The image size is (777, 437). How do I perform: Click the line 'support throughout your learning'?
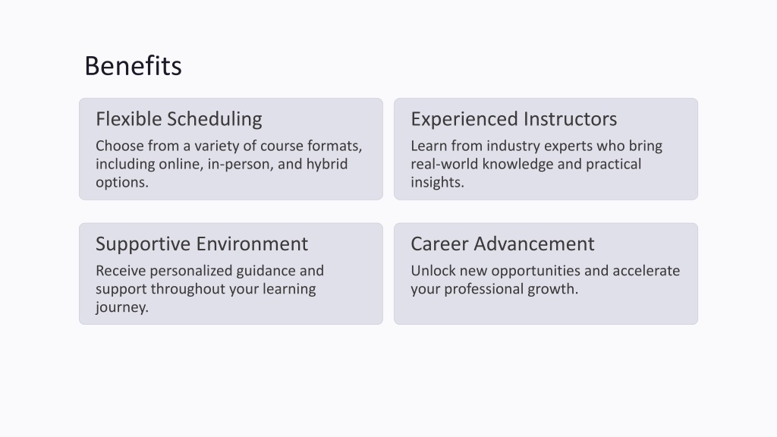(206, 289)
